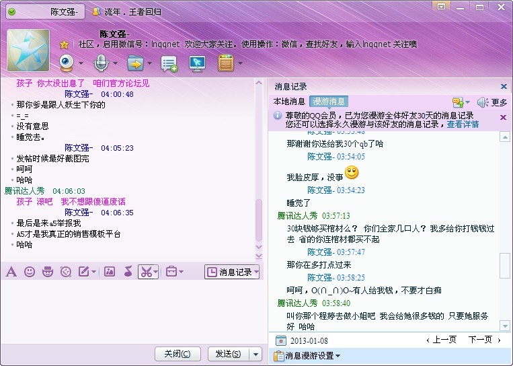
Task: Click the message 睡觉了 in history
Action: [299, 203]
